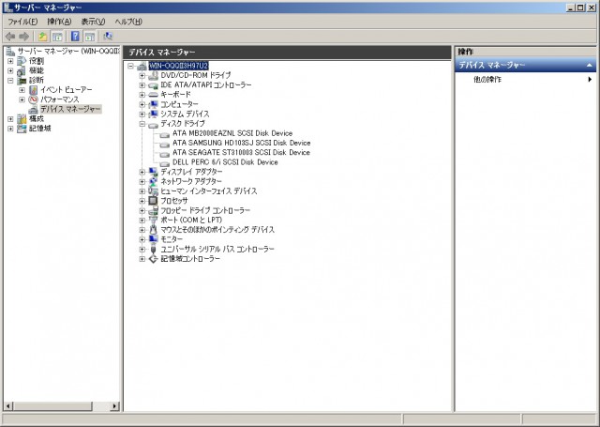The height and width of the screenshot is (427, 600).
Task: Click the プロセッサ device category icon
Action: 154,201
